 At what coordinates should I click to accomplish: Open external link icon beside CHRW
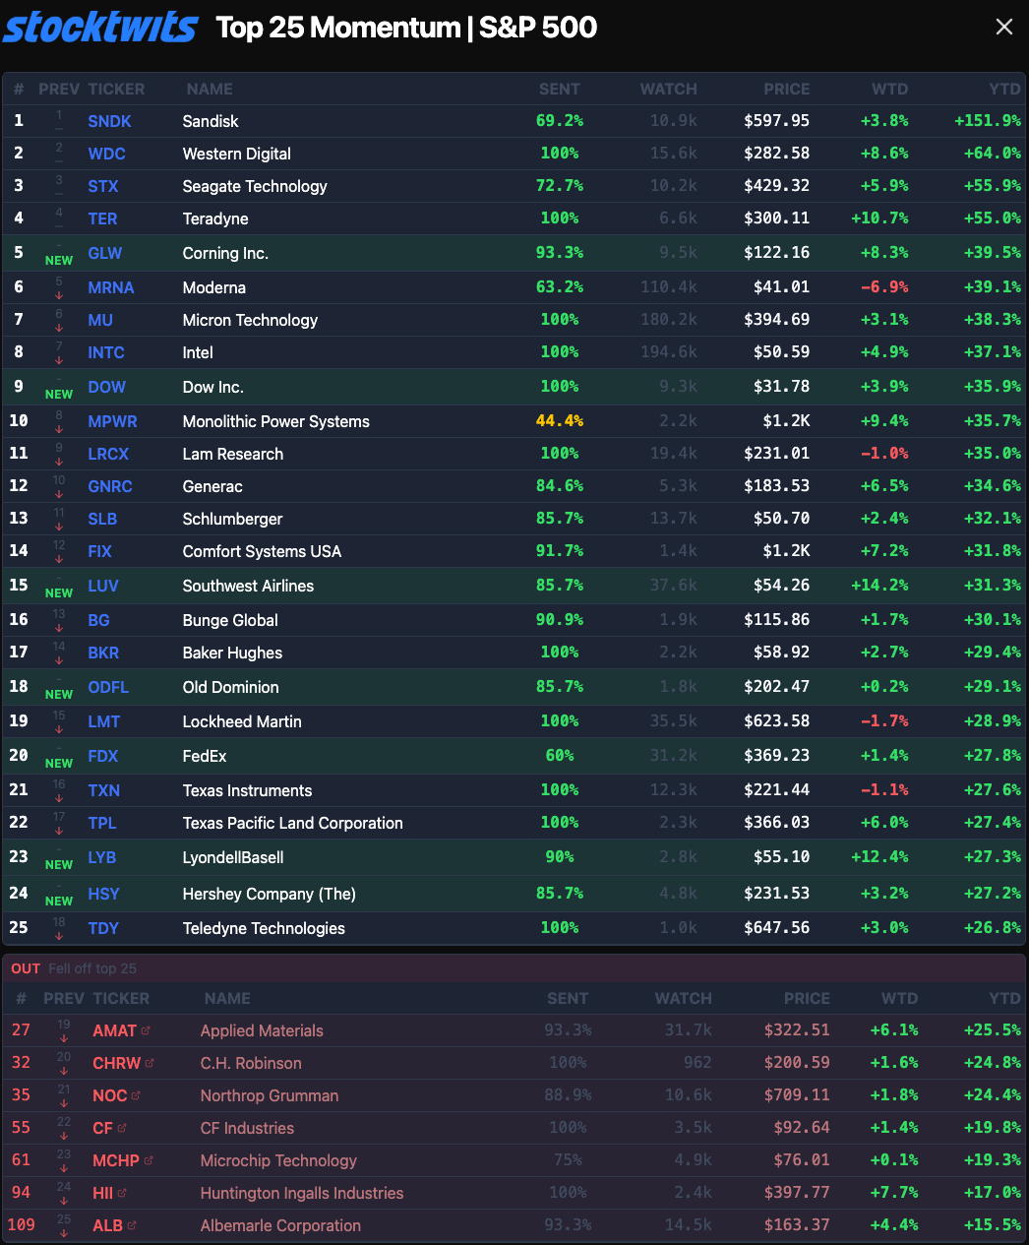[x=151, y=1063]
